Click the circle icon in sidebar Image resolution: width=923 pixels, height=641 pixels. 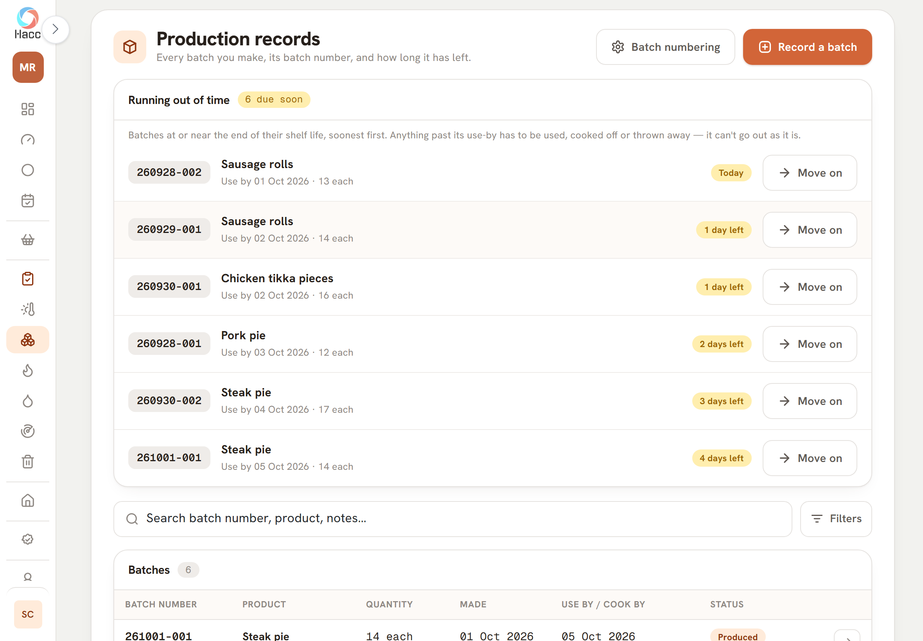28,170
